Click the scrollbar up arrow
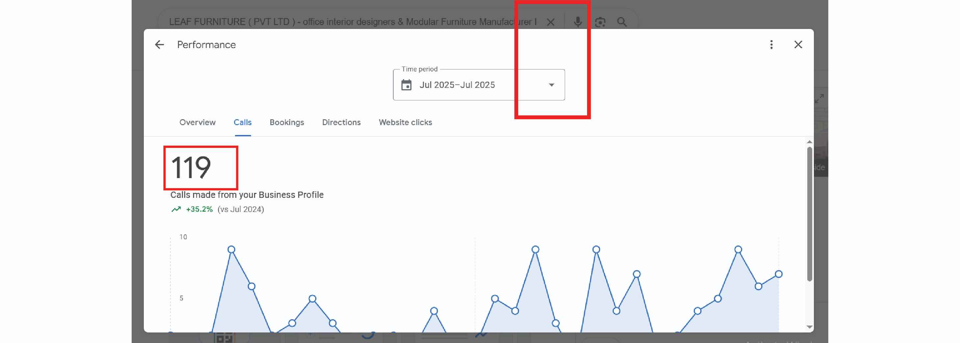 (x=809, y=142)
